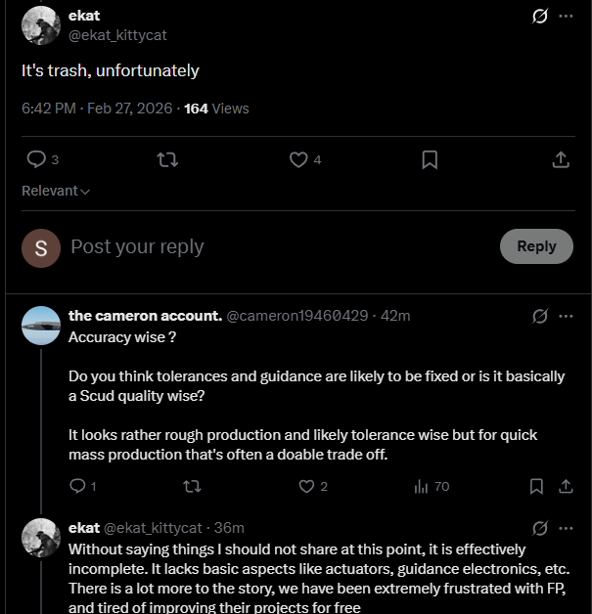The image size is (592, 614).
Task: Open @ekat_kittycat handle link in lower reply
Action: (154, 528)
